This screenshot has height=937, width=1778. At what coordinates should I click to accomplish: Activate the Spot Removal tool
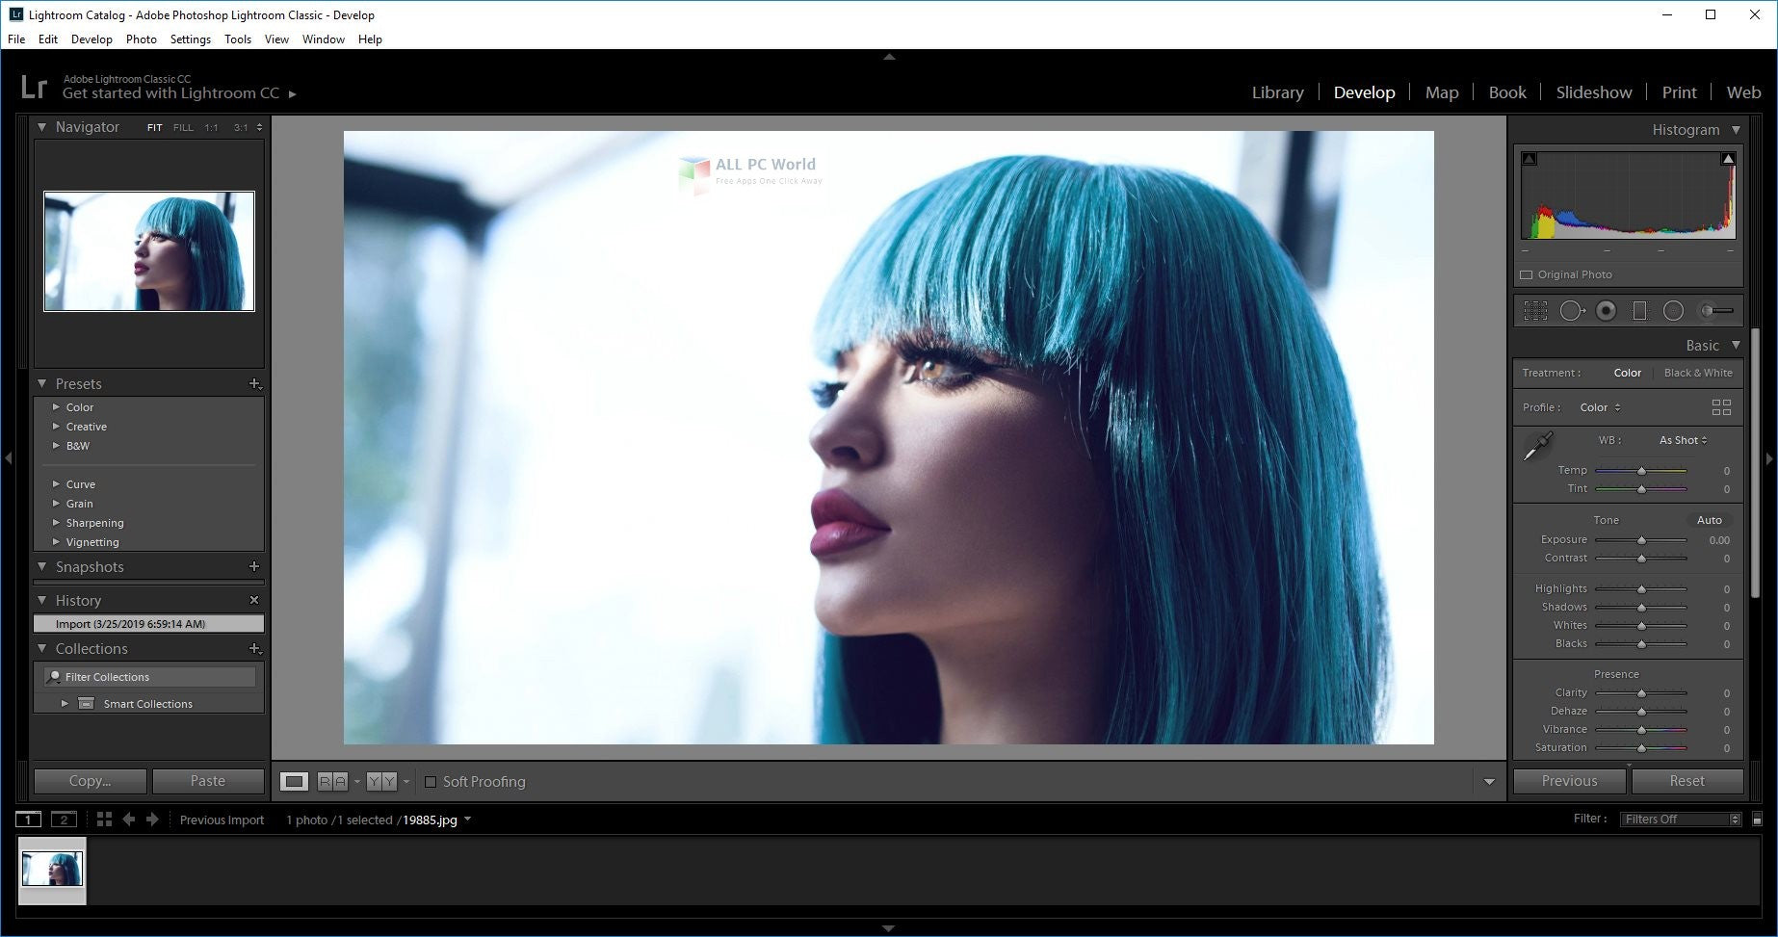point(1571,310)
